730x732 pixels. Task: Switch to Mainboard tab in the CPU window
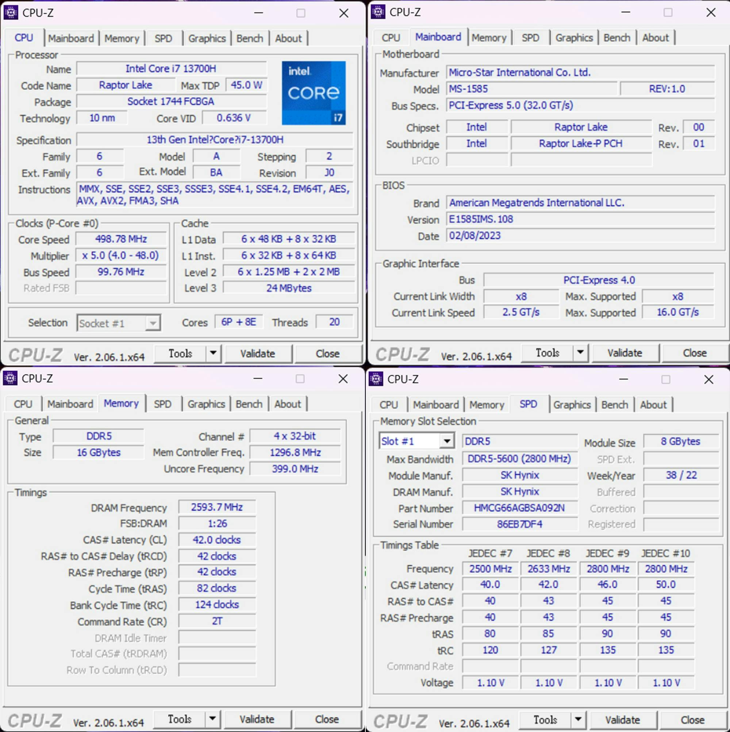pyautogui.click(x=71, y=38)
